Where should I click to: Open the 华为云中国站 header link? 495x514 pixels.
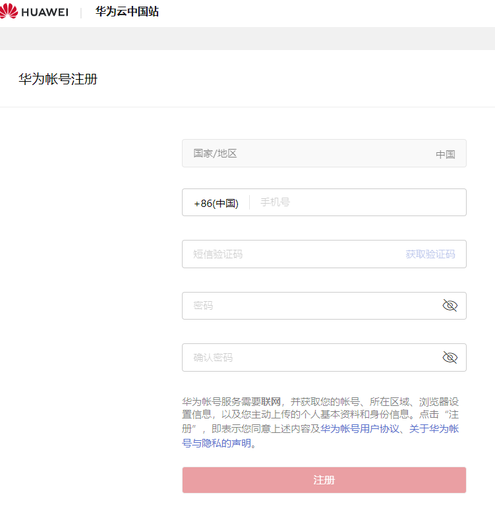(127, 11)
